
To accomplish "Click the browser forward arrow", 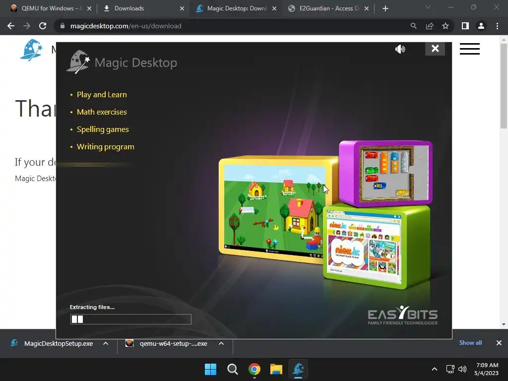I will [x=27, y=26].
